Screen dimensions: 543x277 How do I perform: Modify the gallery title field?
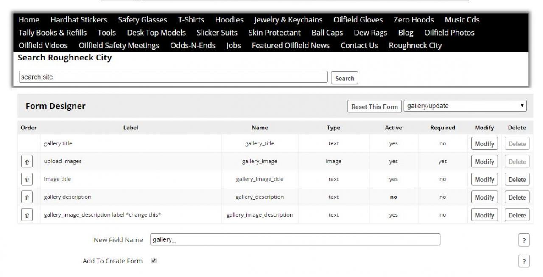[x=484, y=144]
